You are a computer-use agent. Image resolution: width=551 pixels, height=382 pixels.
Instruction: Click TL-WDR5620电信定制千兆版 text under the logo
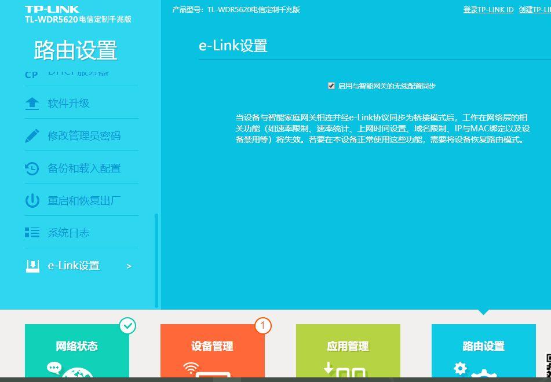click(78, 19)
